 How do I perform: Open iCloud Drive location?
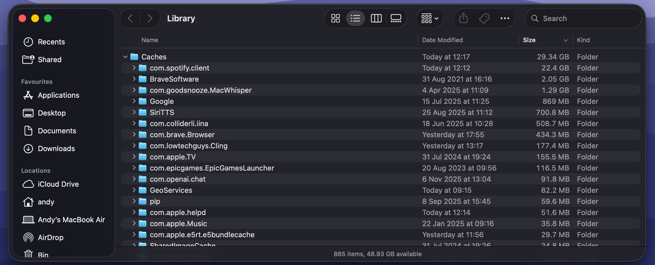pyautogui.click(x=58, y=184)
